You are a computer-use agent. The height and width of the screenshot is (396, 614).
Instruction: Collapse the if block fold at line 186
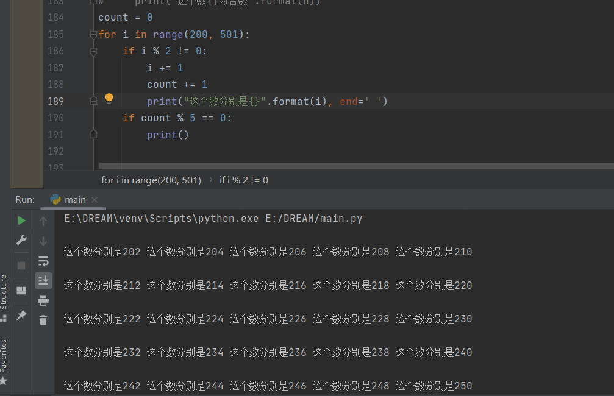click(93, 51)
